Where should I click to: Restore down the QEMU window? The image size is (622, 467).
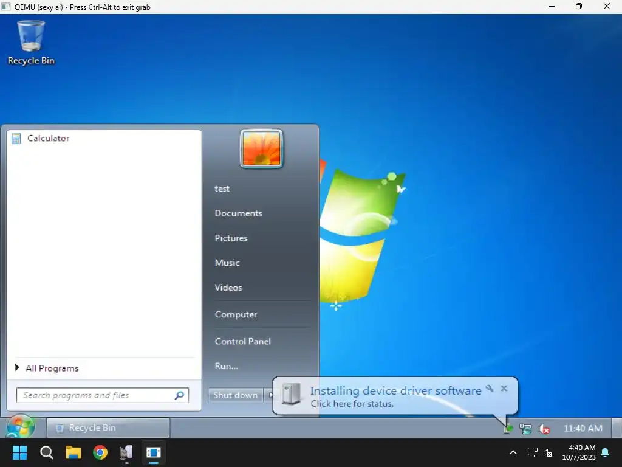click(579, 7)
